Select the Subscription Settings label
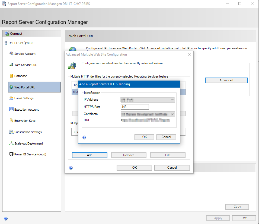The image size is (259, 224). pyautogui.click(x=28, y=132)
